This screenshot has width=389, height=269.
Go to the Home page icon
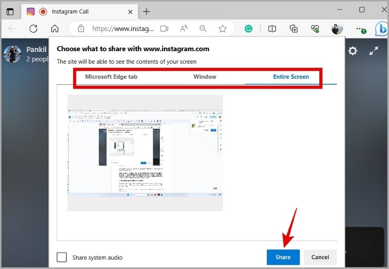(x=55, y=29)
